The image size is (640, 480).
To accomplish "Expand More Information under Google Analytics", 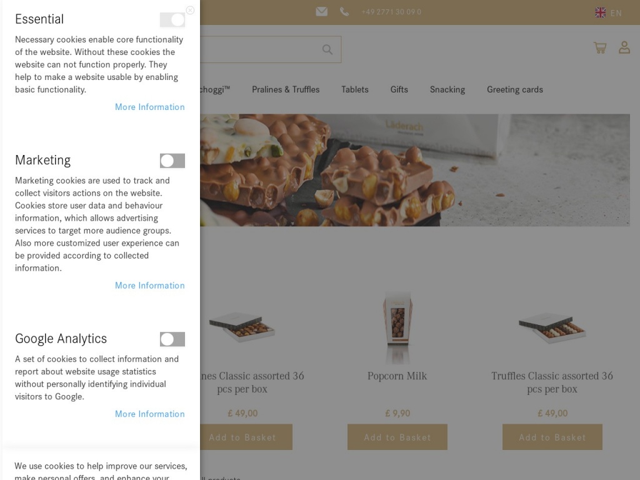I will [x=149, y=414].
